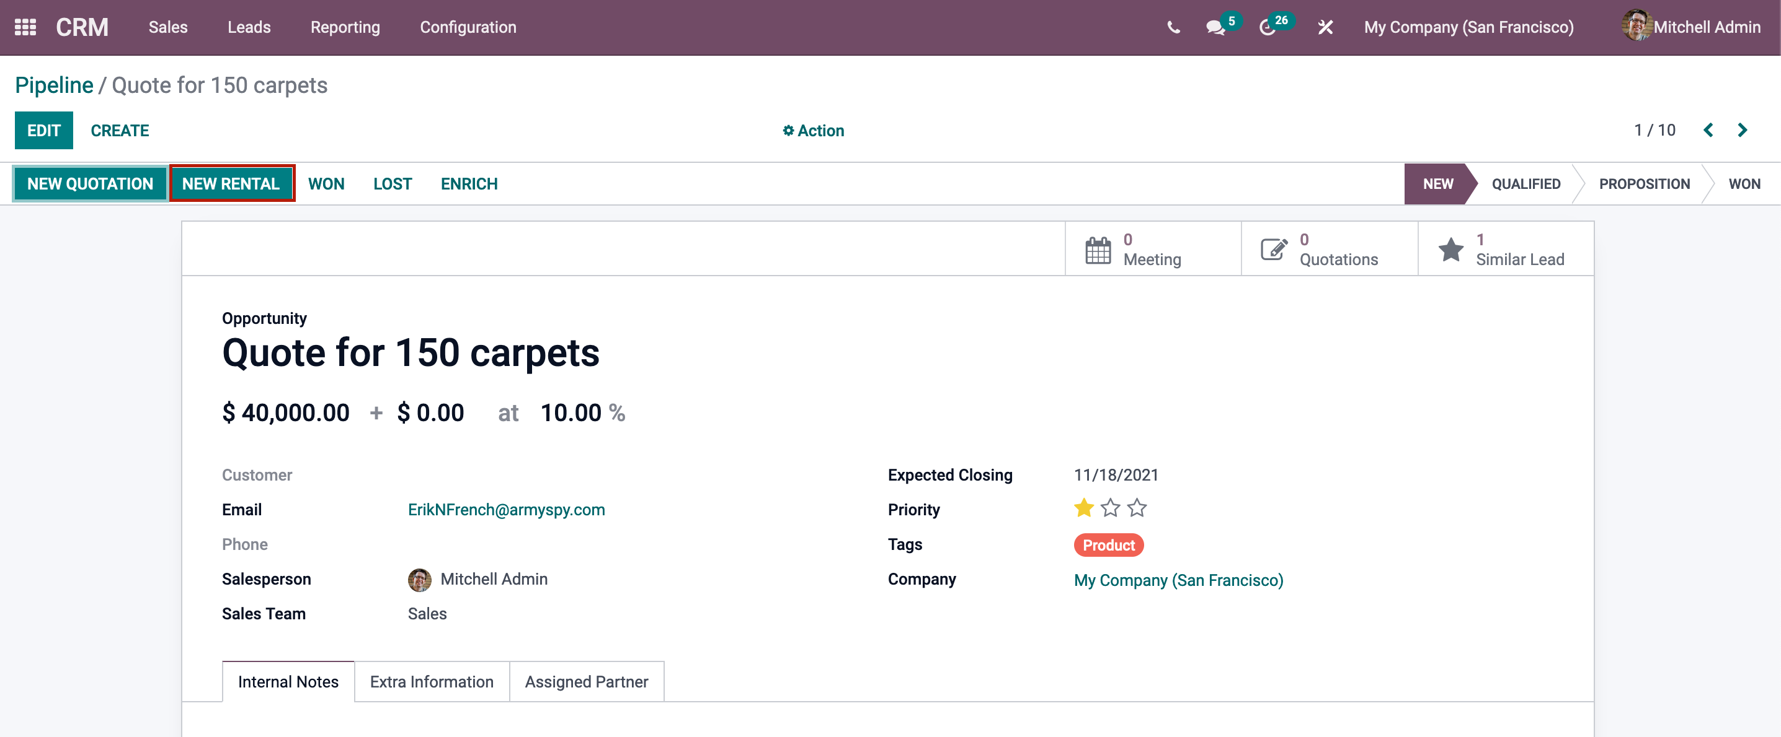Open My Company (San Francisco) switcher

point(1468,27)
